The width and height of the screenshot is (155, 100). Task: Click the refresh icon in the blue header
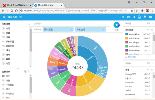(x=123, y=17)
